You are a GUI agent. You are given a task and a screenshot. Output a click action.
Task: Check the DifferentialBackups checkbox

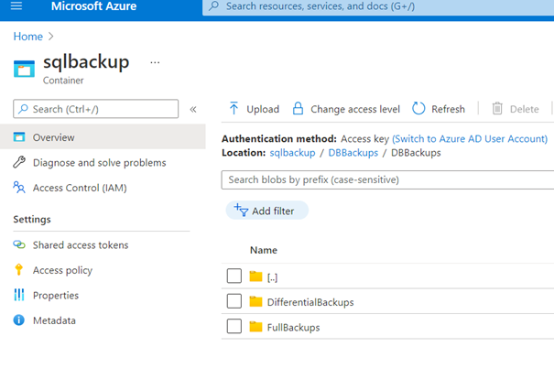(x=234, y=301)
